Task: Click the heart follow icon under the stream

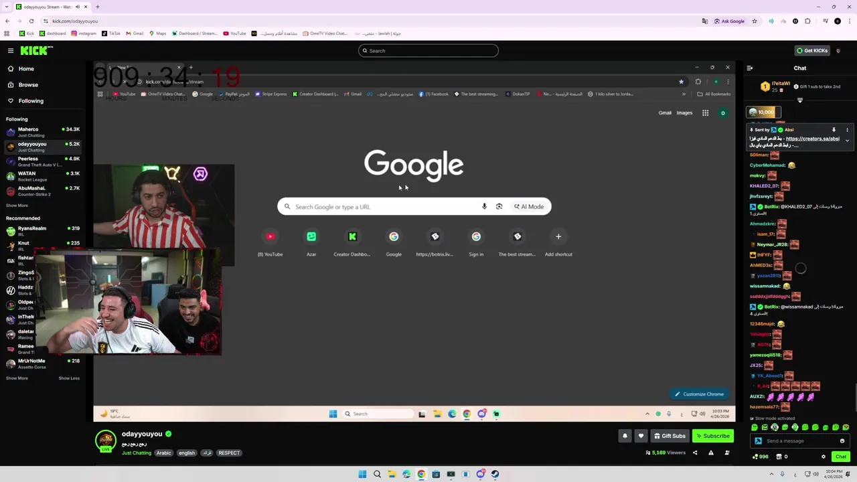Action: click(641, 436)
